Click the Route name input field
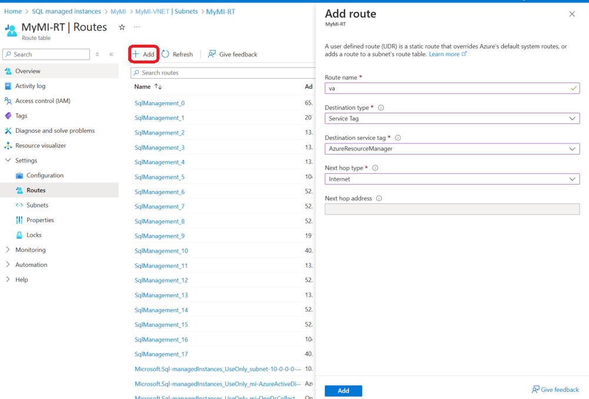 click(x=452, y=89)
